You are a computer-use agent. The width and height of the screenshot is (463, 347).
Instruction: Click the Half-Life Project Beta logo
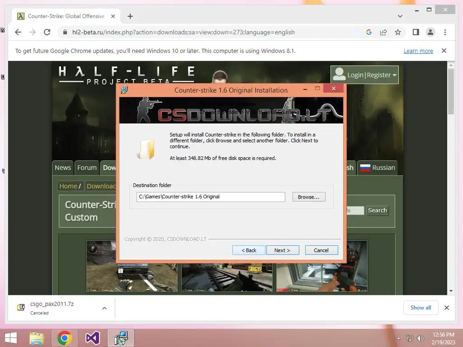pyautogui.click(x=127, y=75)
